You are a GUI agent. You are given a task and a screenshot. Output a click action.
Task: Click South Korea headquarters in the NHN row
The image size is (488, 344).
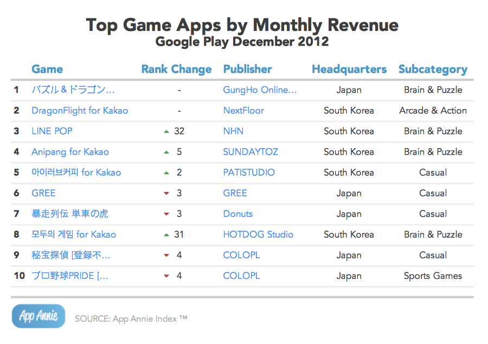point(349,131)
